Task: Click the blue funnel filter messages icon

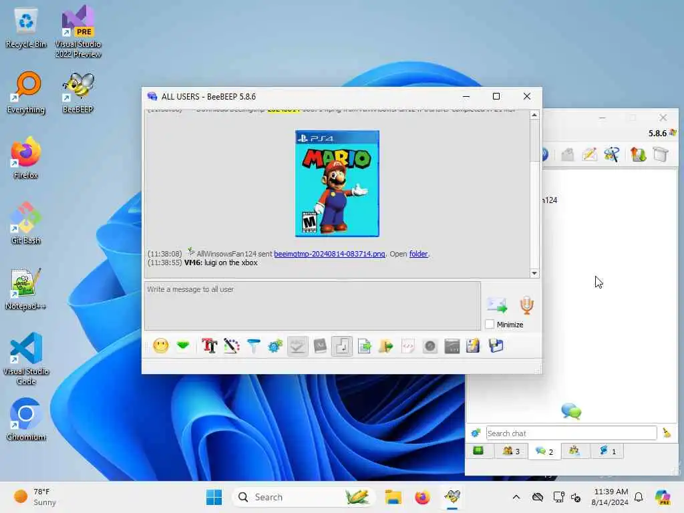Action: [x=253, y=346]
